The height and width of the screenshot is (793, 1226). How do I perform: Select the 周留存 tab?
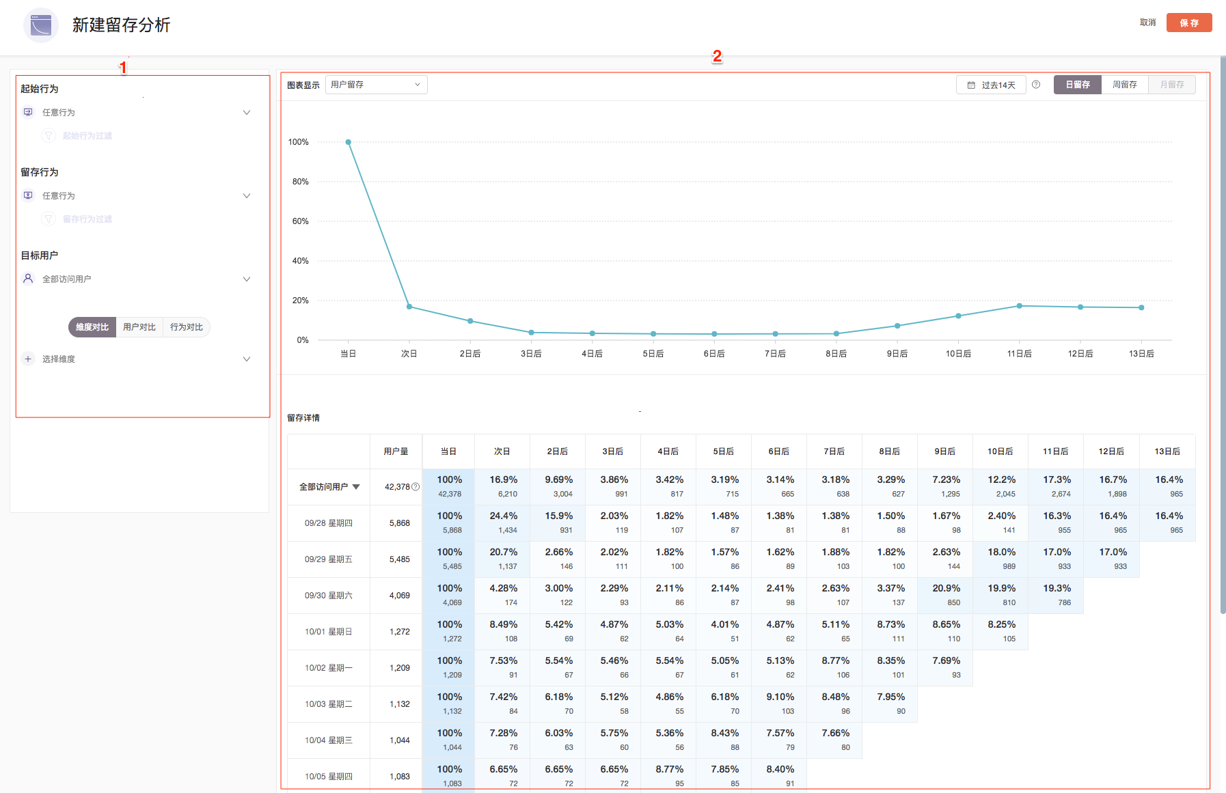(1124, 85)
